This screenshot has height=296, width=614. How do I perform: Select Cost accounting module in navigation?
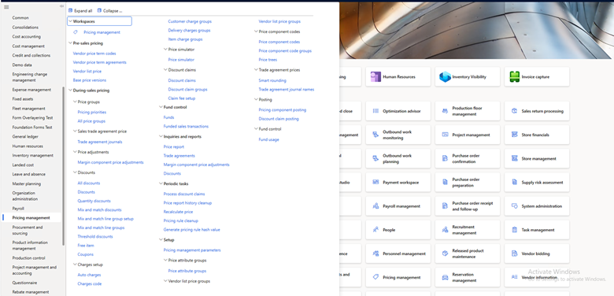coord(26,37)
